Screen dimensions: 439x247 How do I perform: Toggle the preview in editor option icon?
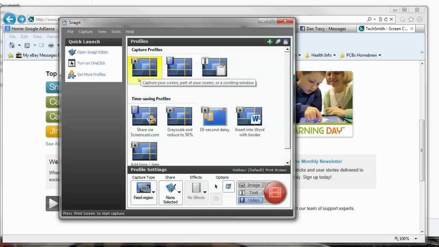(228, 186)
